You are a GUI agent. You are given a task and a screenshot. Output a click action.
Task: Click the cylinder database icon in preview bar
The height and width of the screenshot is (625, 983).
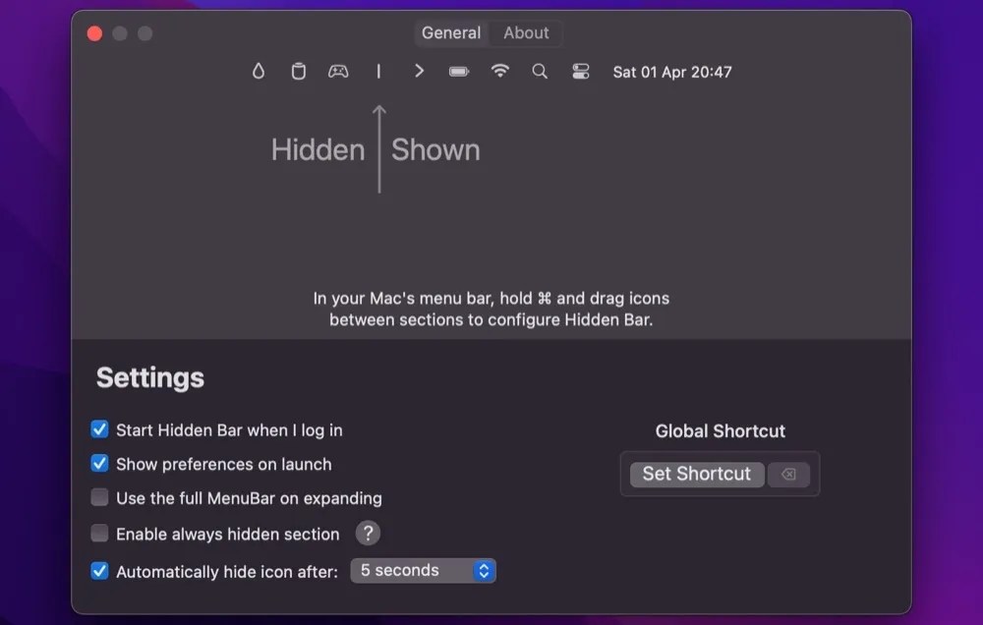point(299,72)
